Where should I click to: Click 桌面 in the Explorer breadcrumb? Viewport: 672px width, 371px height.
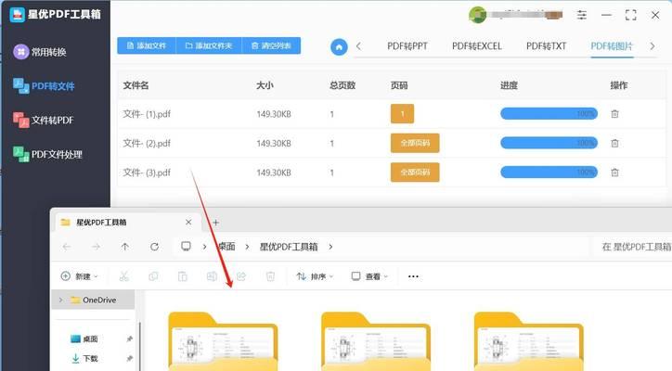tap(227, 247)
